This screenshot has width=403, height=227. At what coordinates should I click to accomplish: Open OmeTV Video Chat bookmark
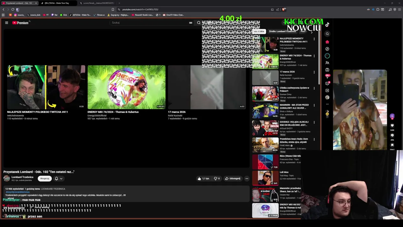(x=173, y=15)
